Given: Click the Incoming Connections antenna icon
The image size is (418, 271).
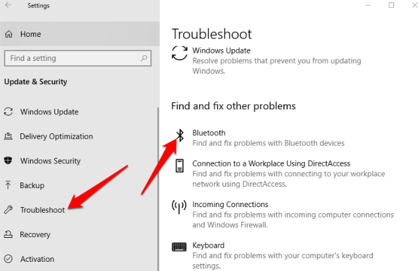Looking at the screenshot, I should (179, 206).
